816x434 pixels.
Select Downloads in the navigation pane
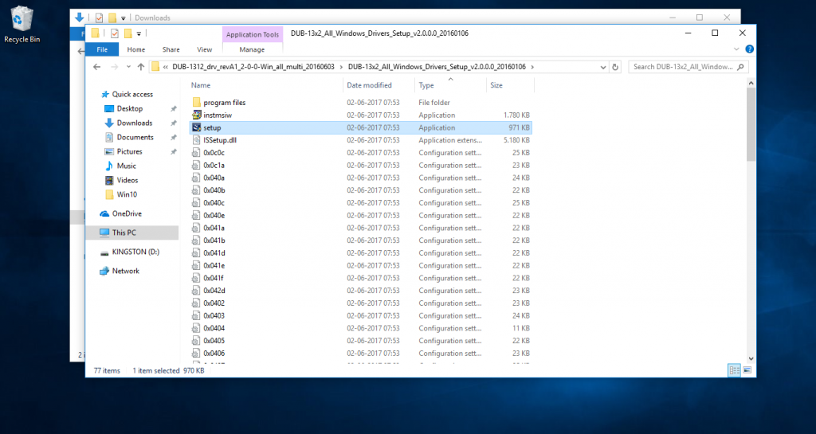(135, 123)
